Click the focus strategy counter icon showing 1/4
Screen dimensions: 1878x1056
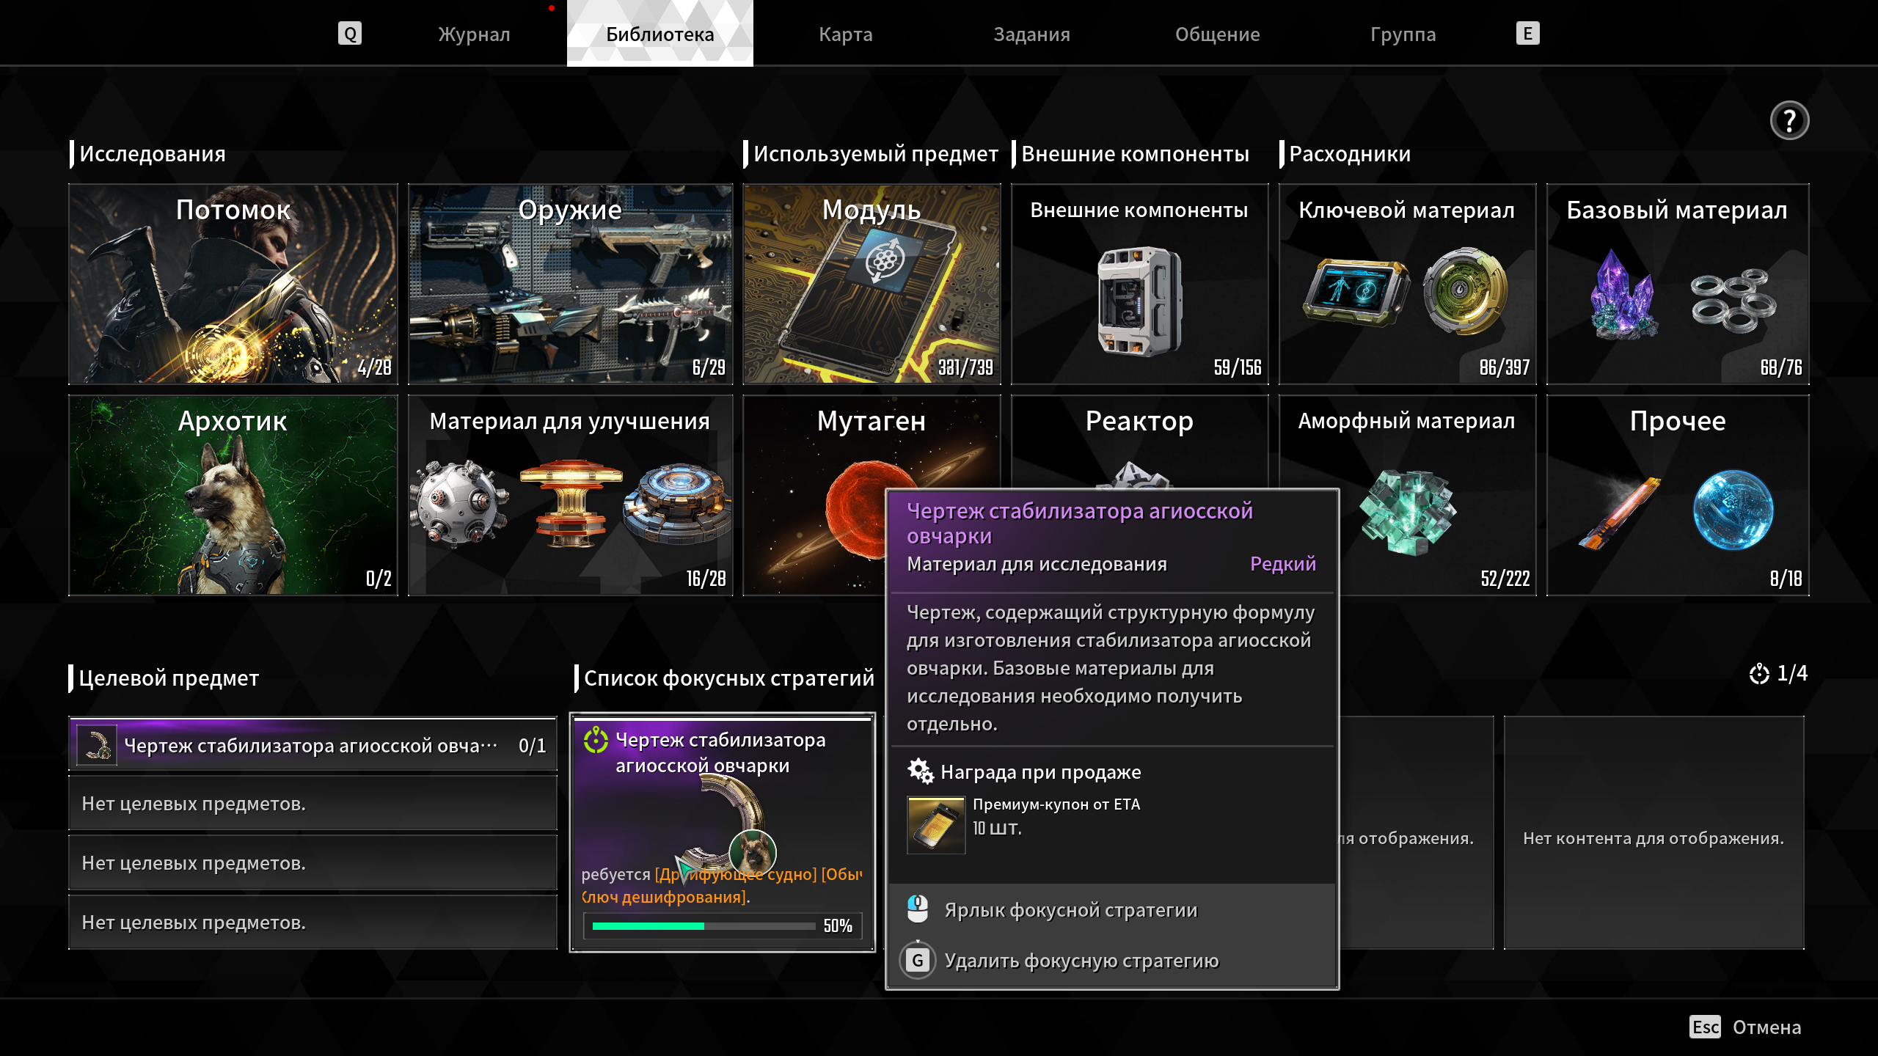pyautogui.click(x=1759, y=674)
